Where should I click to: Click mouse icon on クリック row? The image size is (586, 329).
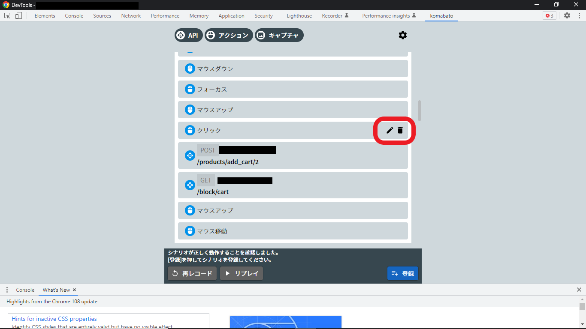click(x=190, y=130)
